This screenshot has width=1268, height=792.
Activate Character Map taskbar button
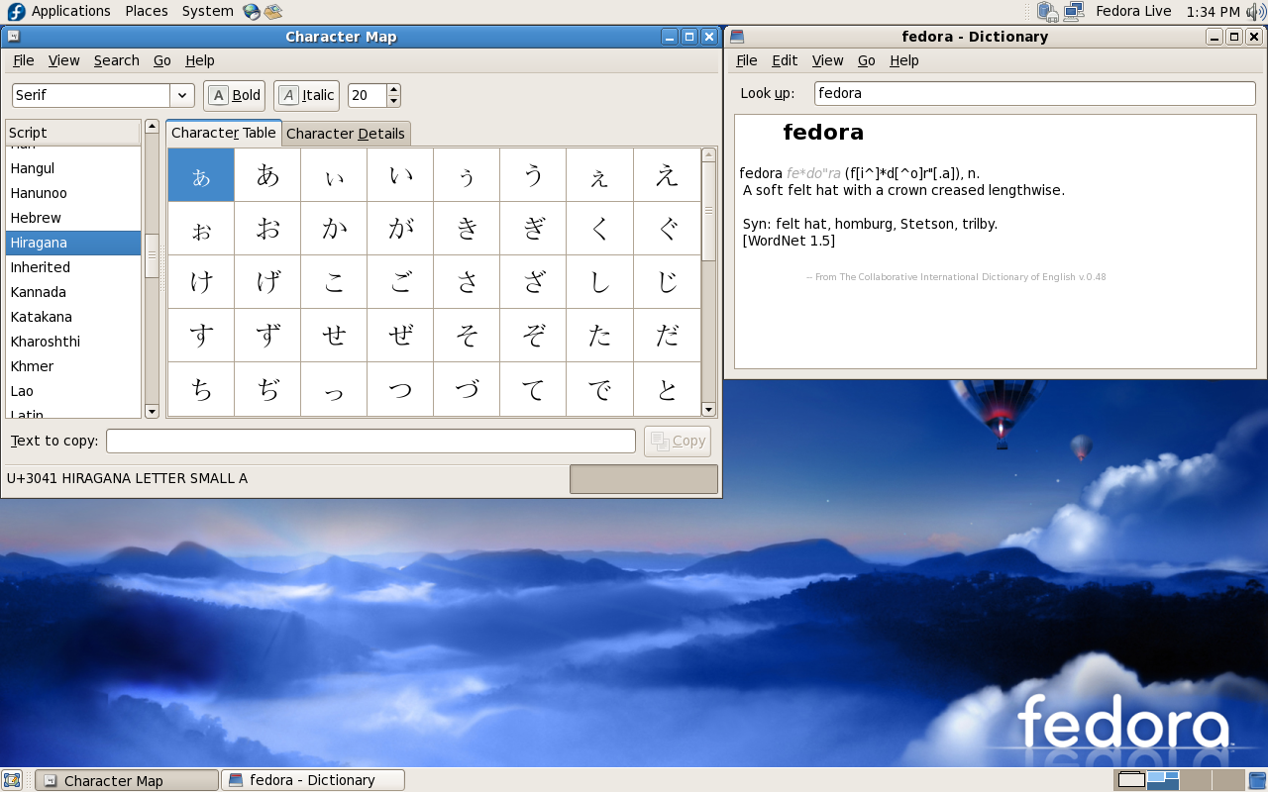tap(127, 780)
